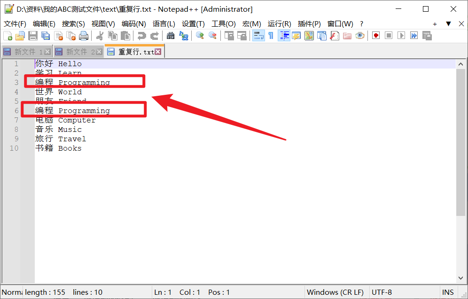Click the Save All toolbar icon

pos(46,36)
